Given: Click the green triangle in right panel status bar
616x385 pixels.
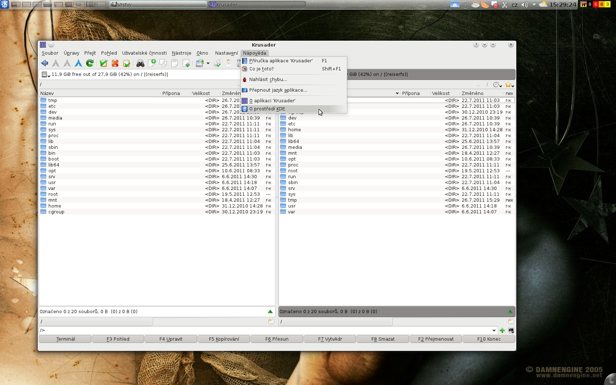Looking at the screenshot, I should point(510,312).
